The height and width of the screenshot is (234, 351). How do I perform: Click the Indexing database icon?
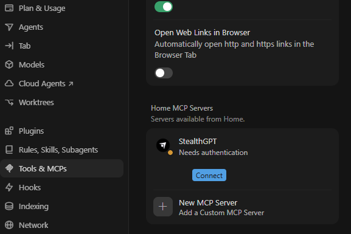point(9,206)
